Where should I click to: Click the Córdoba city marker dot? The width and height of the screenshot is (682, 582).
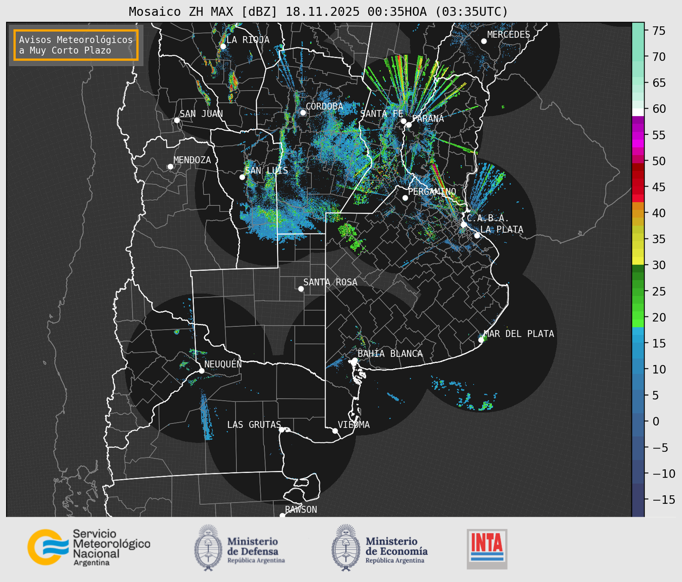303,113
